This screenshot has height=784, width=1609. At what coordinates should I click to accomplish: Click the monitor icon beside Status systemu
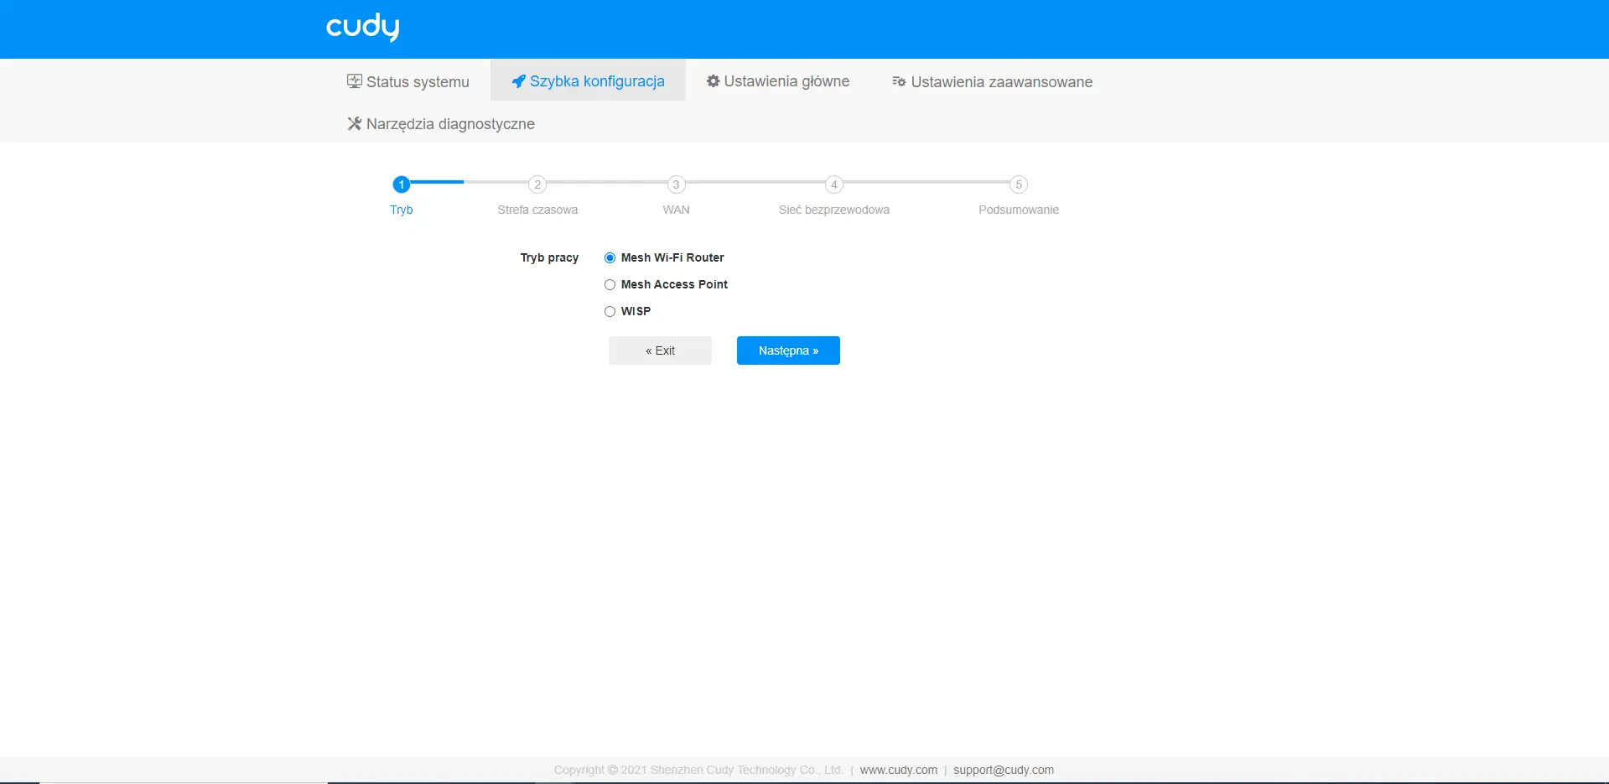point(355,81)
